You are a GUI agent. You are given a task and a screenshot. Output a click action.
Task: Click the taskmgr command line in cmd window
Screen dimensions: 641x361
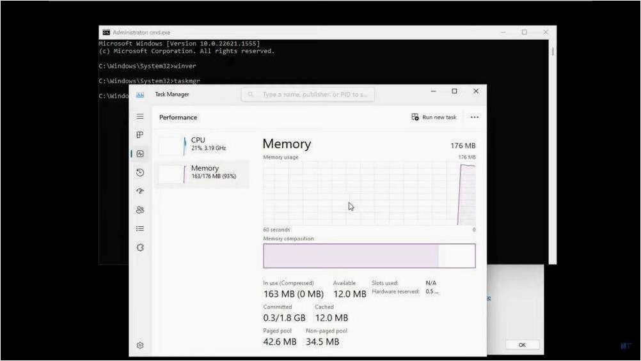tap(149, 81)
